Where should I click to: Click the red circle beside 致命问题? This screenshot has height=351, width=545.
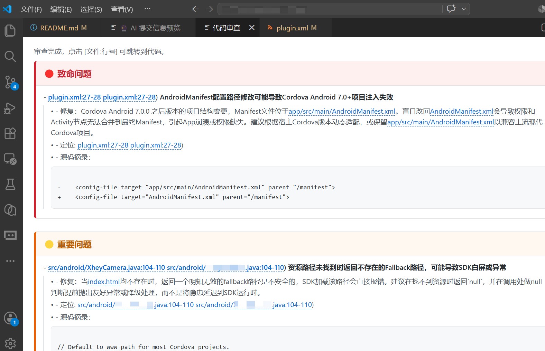(x=49, y=74)
